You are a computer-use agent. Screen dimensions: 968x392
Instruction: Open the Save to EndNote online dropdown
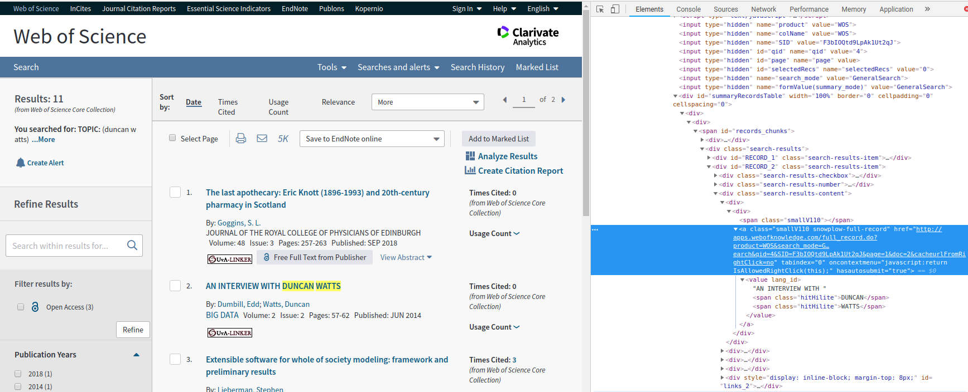[372, 139]
